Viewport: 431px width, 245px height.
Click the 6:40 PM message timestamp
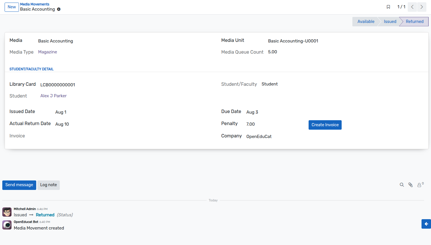point(45,222)
